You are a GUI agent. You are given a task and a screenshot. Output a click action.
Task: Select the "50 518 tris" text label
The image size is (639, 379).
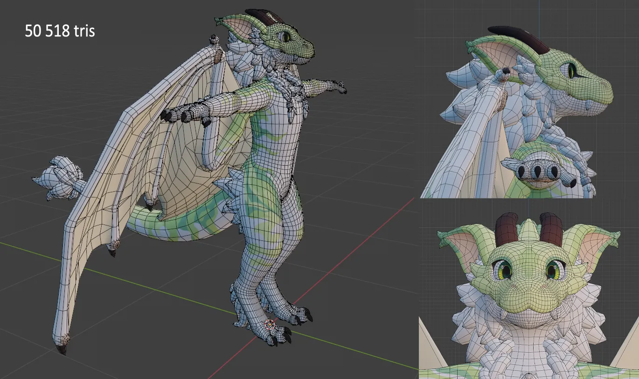[x=60, y=31]
